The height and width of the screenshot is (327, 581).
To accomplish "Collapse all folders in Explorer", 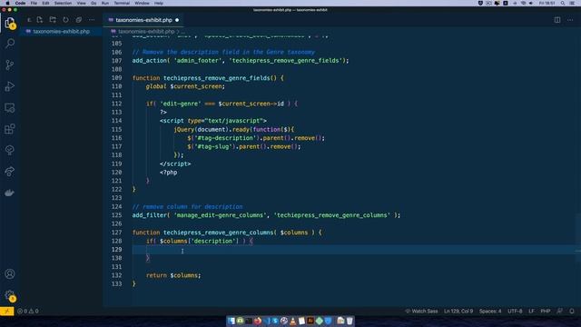I will point(79,20).
